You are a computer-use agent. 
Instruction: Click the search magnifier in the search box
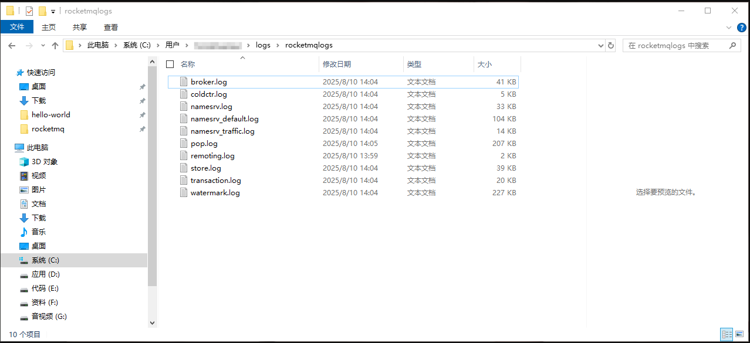click(731, 45)
